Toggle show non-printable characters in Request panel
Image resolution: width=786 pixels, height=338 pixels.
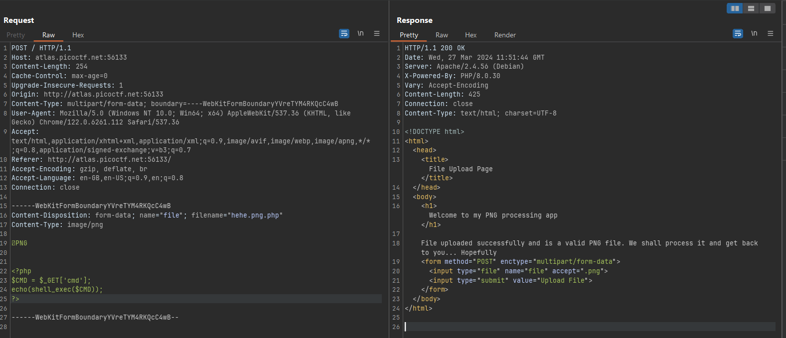pos(360,33)
